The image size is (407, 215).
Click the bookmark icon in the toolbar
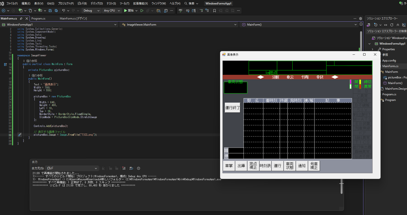click(215, 11)
